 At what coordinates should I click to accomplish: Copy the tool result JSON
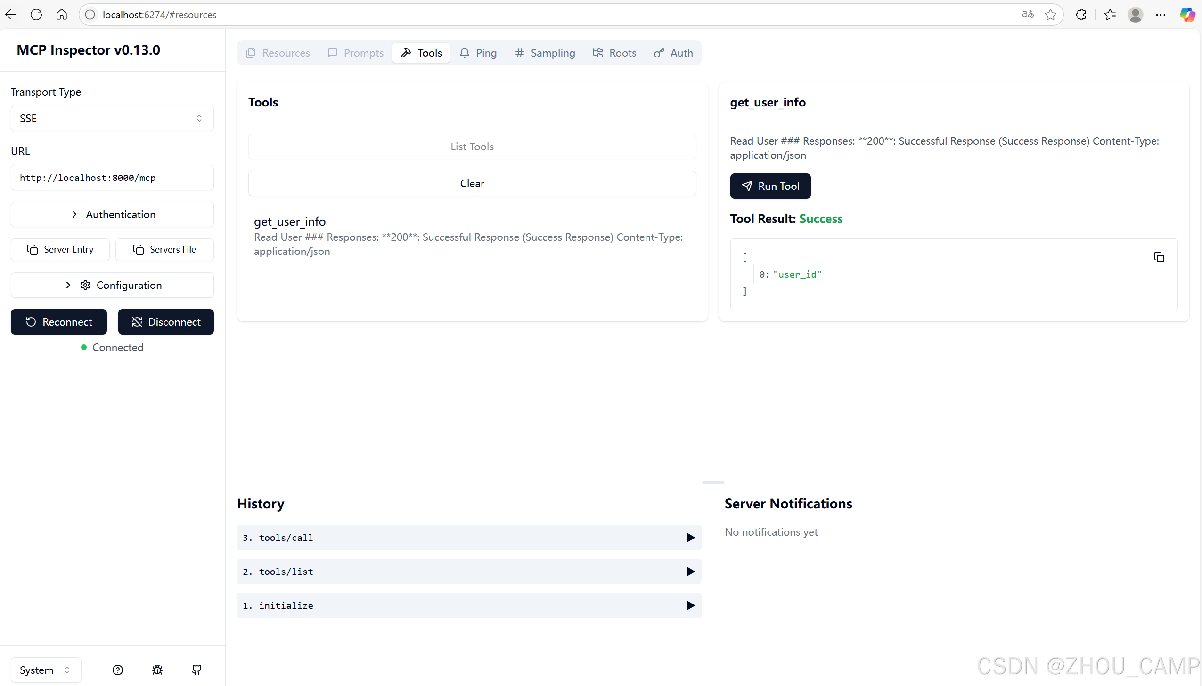click(x=1159, y=257)
